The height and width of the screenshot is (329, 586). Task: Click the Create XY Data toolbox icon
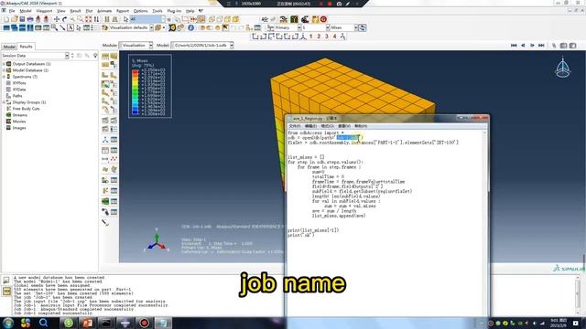[105, 150]
